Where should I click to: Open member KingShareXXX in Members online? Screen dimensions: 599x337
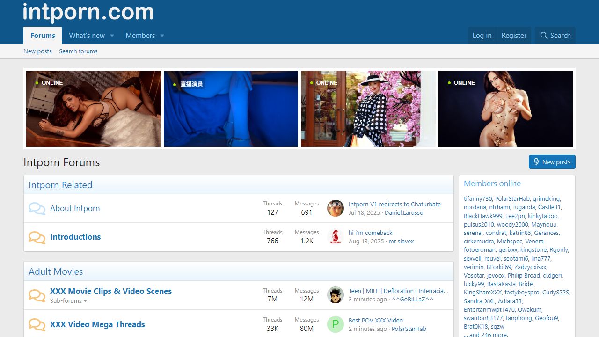click(482, 292)
